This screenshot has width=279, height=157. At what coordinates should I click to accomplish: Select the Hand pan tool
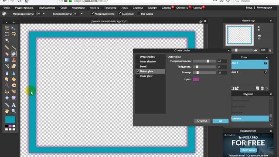pyautogui.click(x=7, y=111)
